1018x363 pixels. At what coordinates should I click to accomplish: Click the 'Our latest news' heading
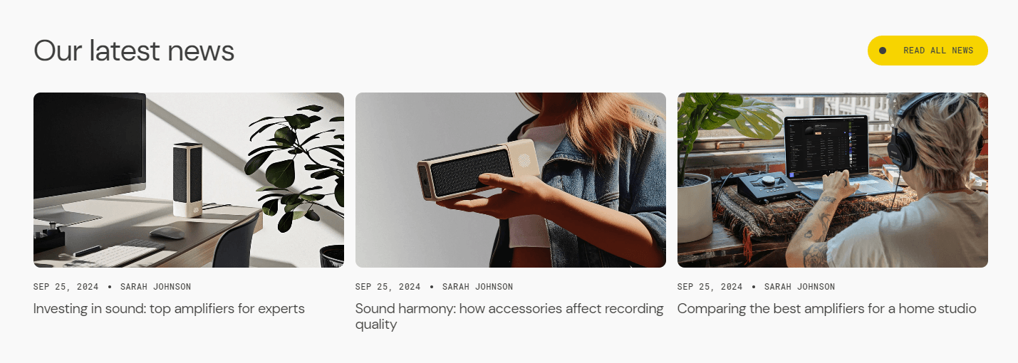click(134, 51)
